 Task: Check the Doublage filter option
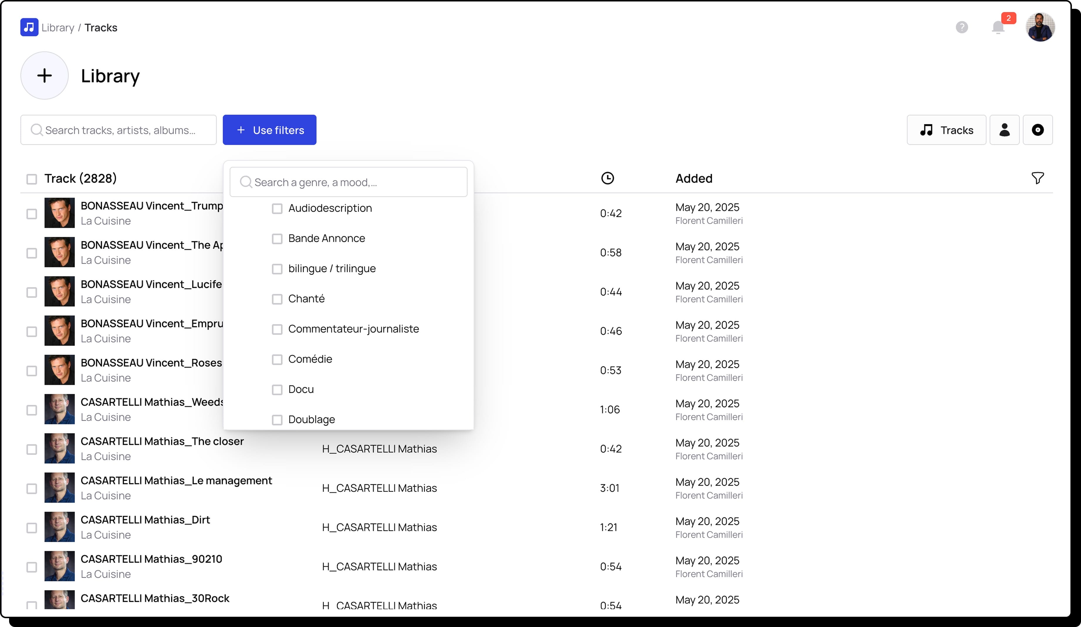[277, 420]
